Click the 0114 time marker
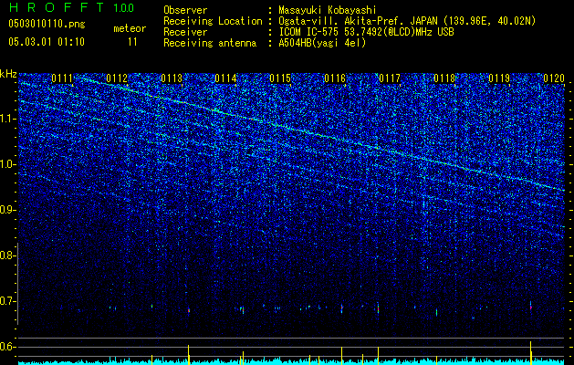The height and width of the screenshot is (365, 574). pos(226,78)
